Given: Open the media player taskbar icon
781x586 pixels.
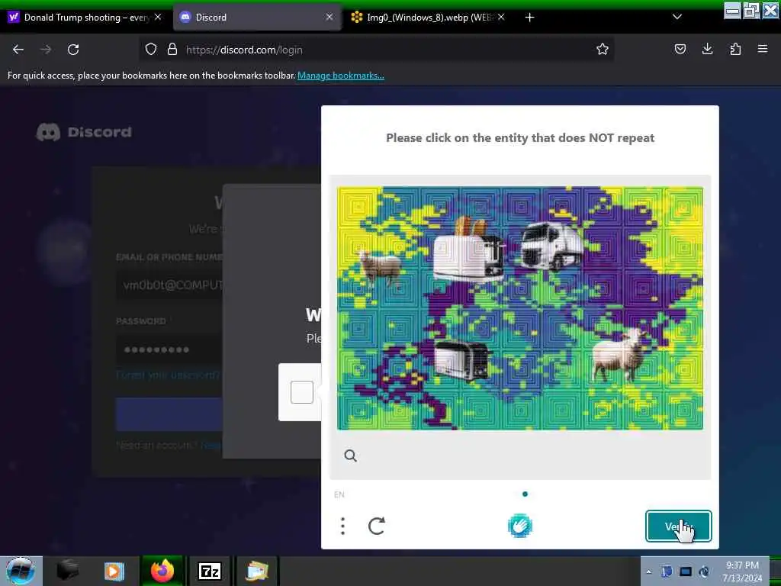Looking at the screenshot, I should [114, 571].
